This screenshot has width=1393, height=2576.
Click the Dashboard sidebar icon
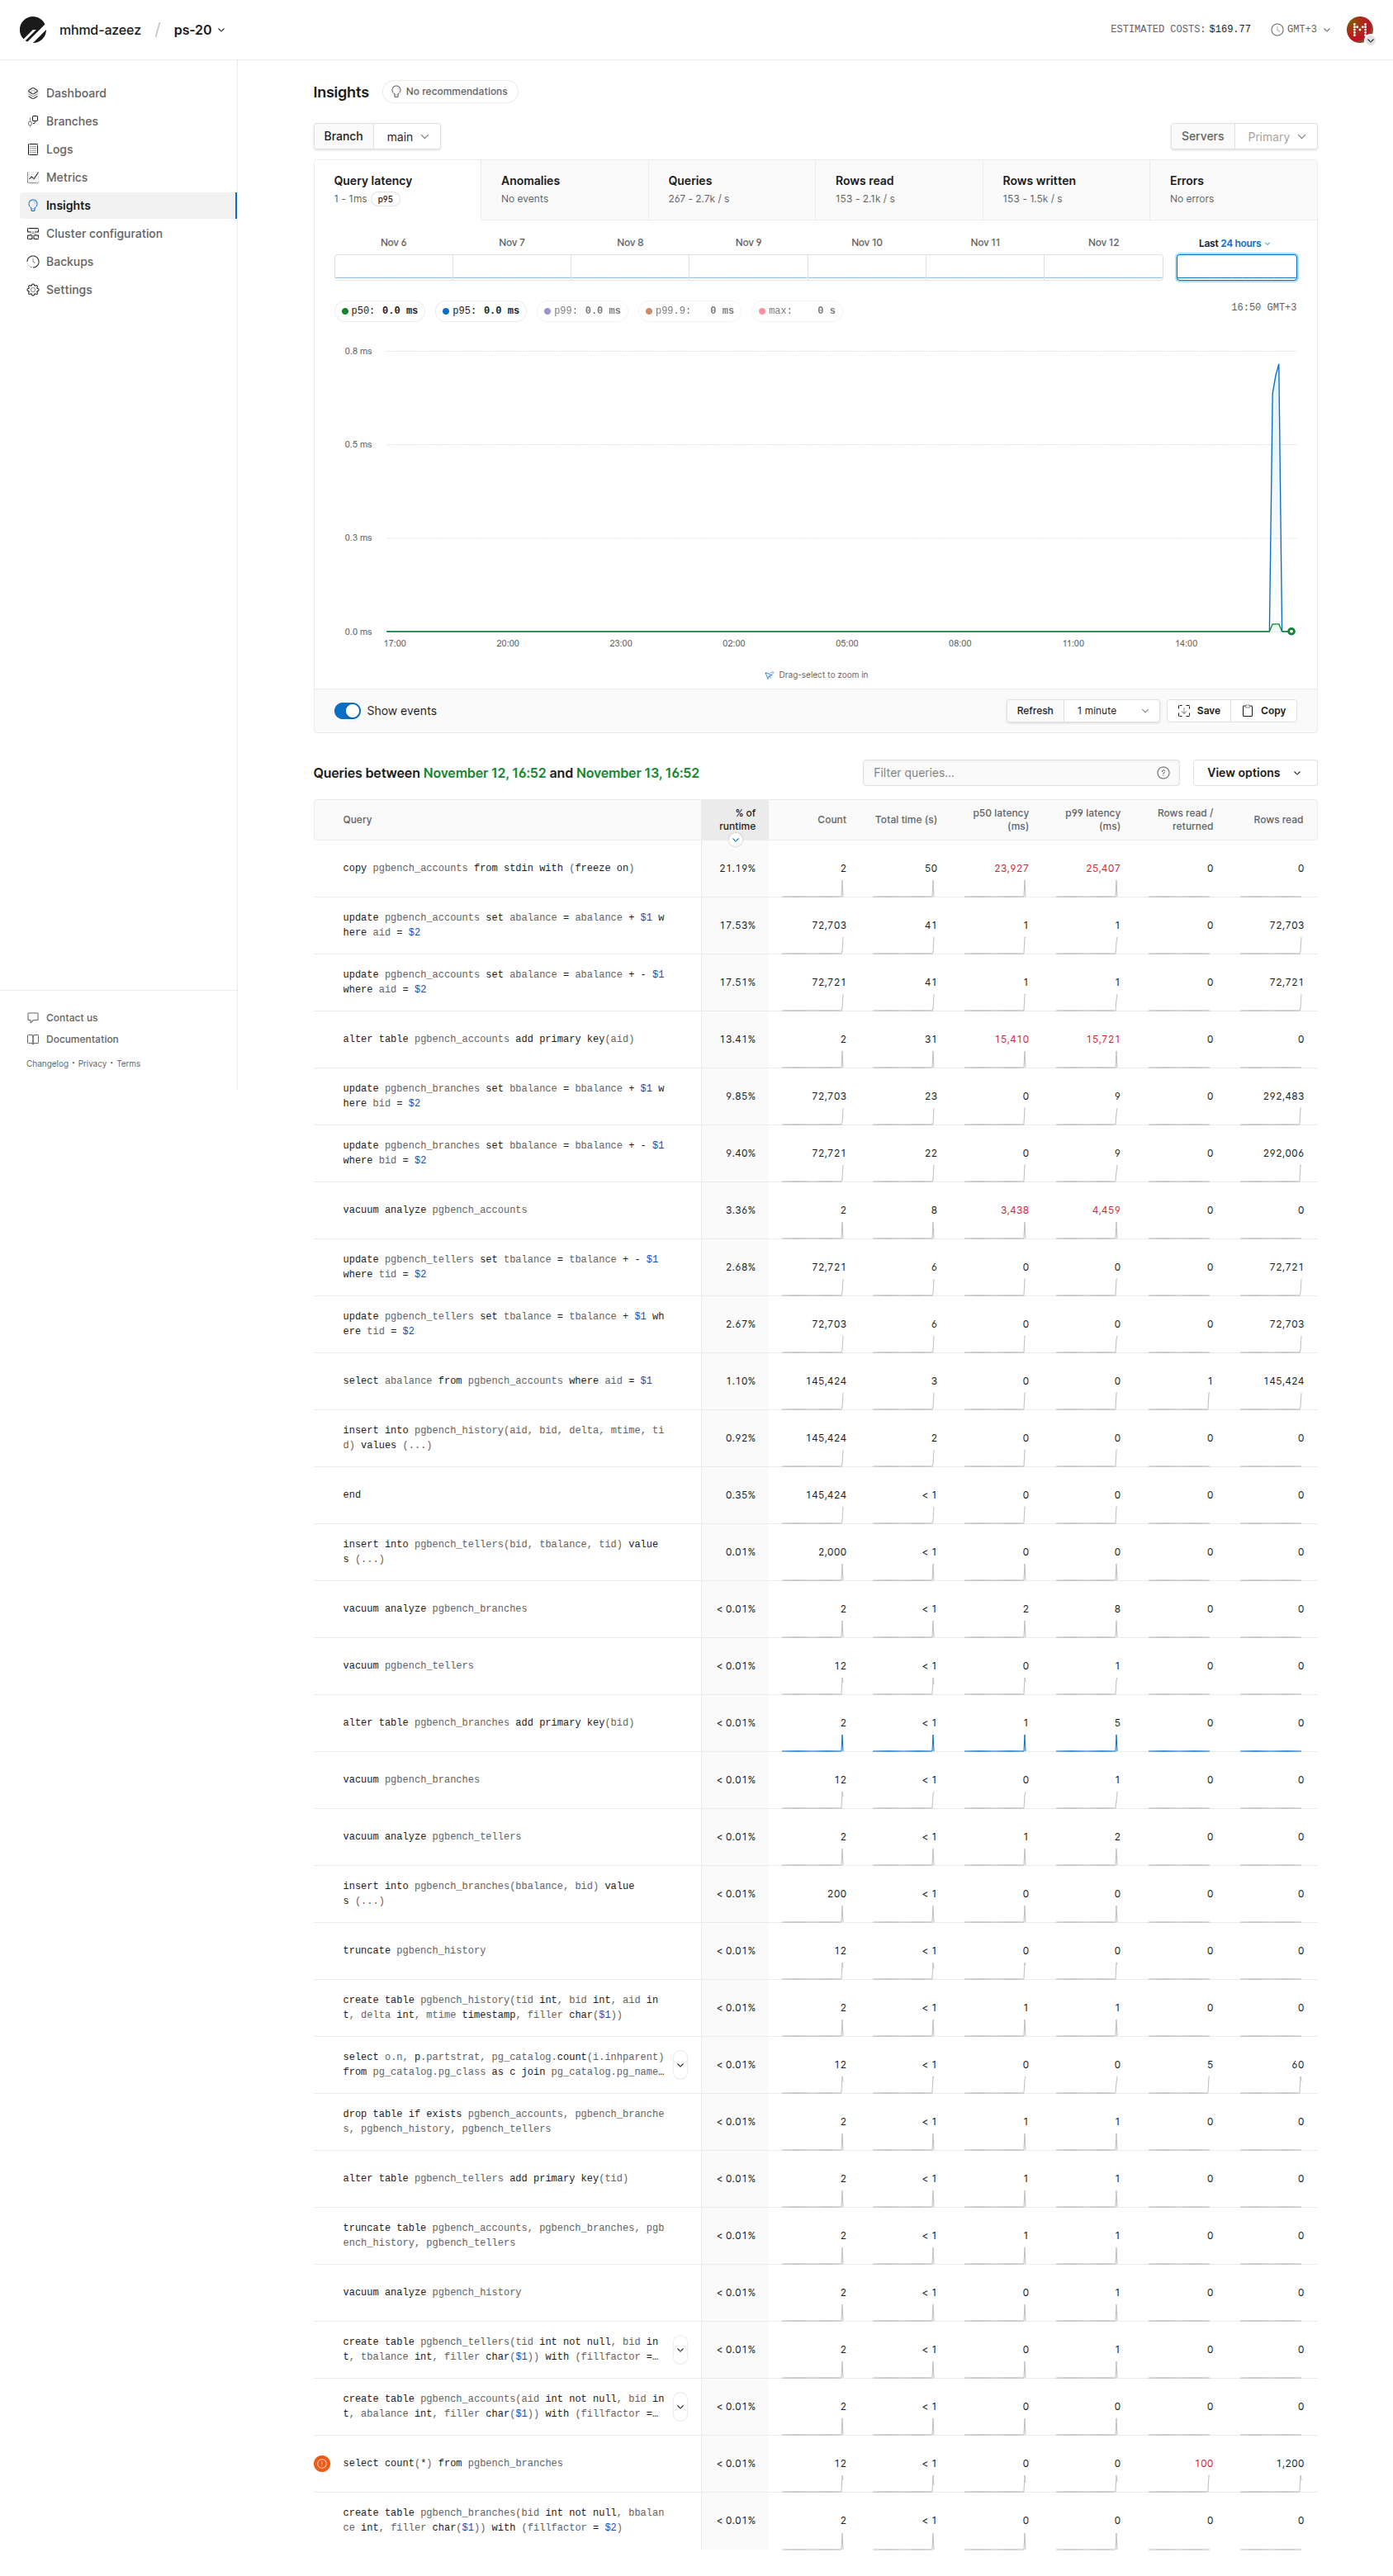pos(33,93)
